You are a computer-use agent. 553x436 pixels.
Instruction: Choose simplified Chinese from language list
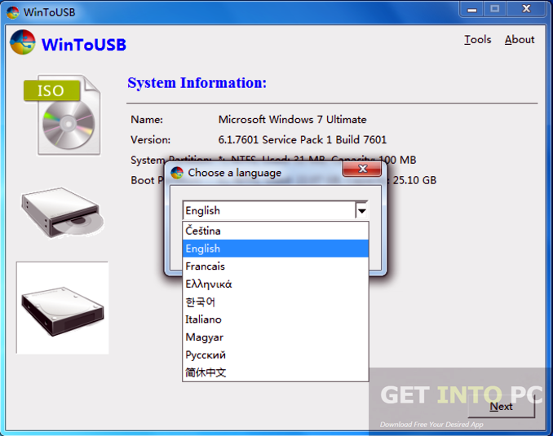(276, 372)
